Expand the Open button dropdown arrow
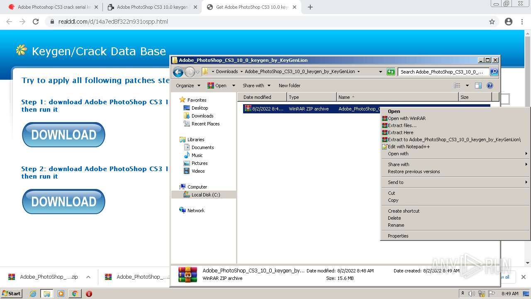The image size is (531, 299). pos(234,86)
